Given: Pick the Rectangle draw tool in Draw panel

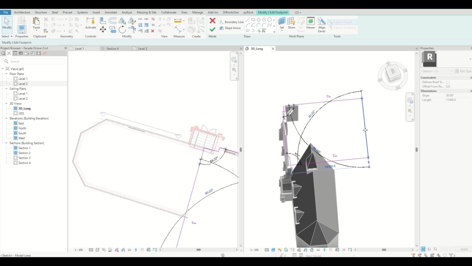Looking at the screenshot, I should [253, 20].
